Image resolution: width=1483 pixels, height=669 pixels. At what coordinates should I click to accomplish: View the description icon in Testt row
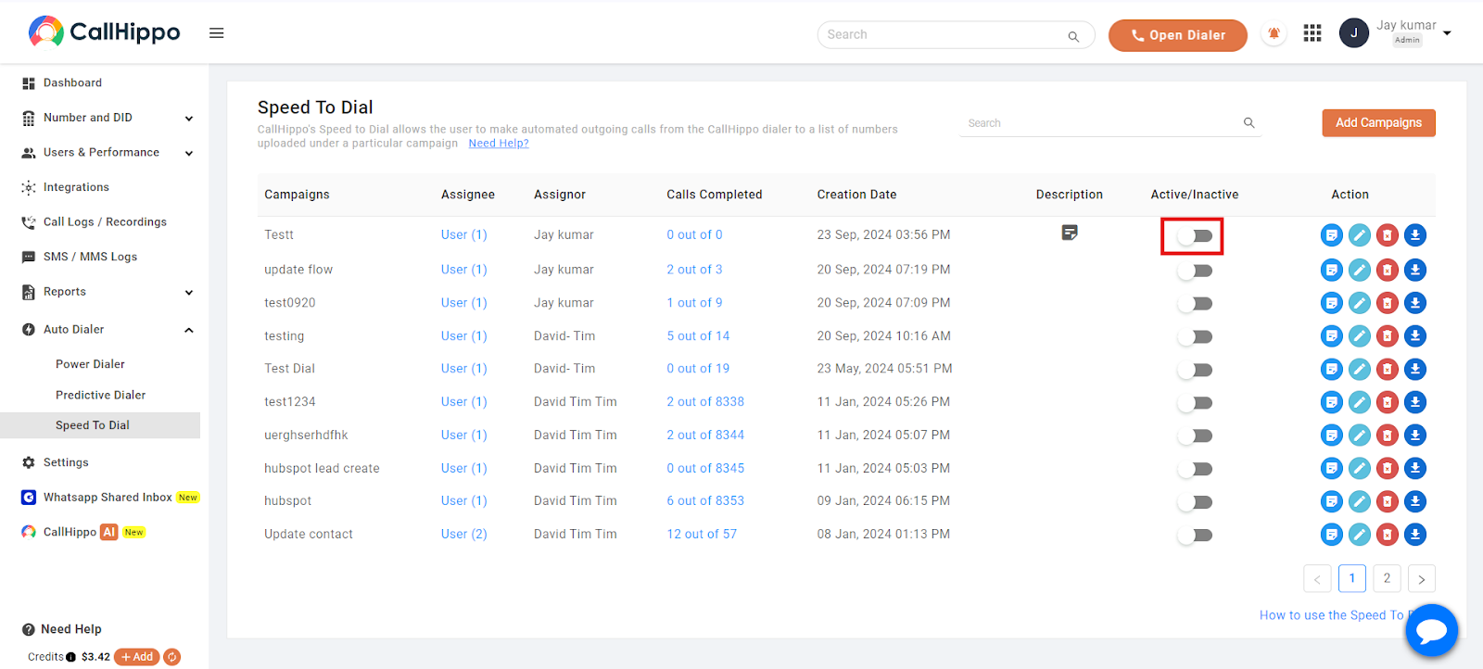pyautogui.click(x=1070, y=233)
